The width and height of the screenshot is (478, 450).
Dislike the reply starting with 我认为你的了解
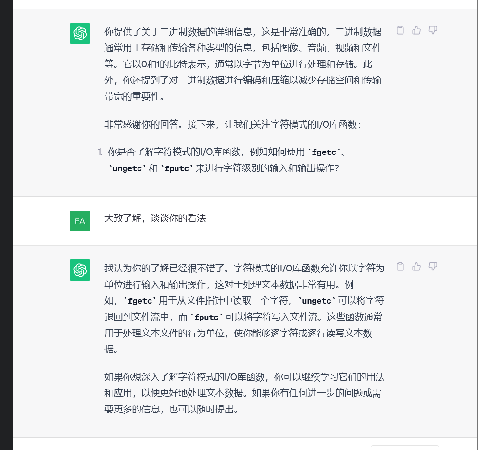tap(433, 266)
